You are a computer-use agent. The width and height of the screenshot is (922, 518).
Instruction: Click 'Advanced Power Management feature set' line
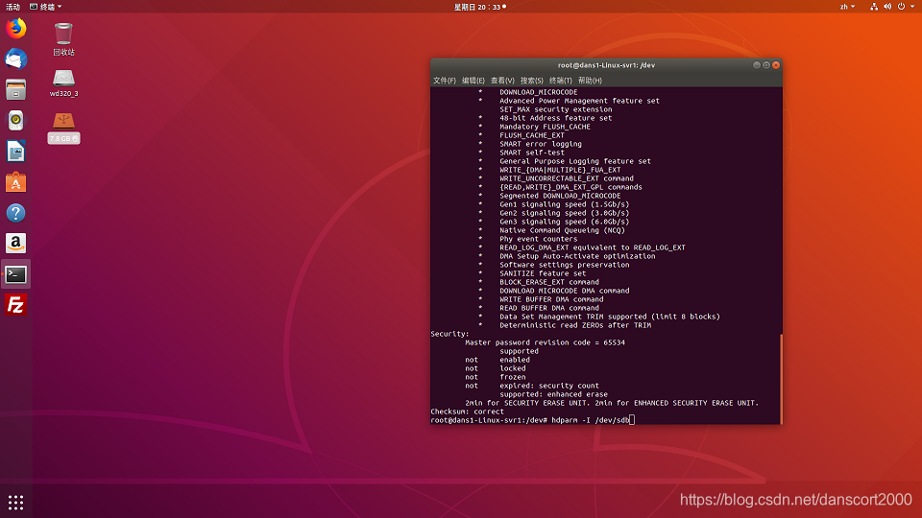click(x=579, y=101)
